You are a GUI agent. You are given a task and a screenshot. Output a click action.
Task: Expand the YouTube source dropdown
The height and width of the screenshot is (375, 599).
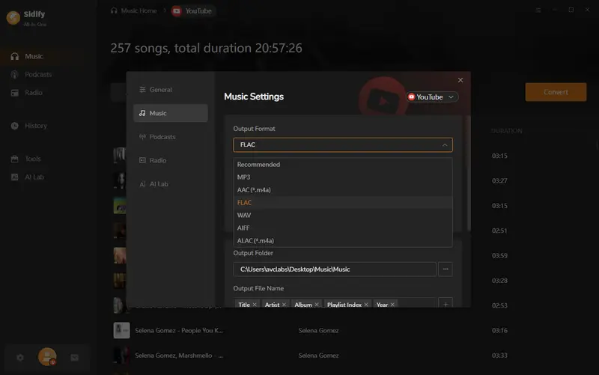pos(432,97)
